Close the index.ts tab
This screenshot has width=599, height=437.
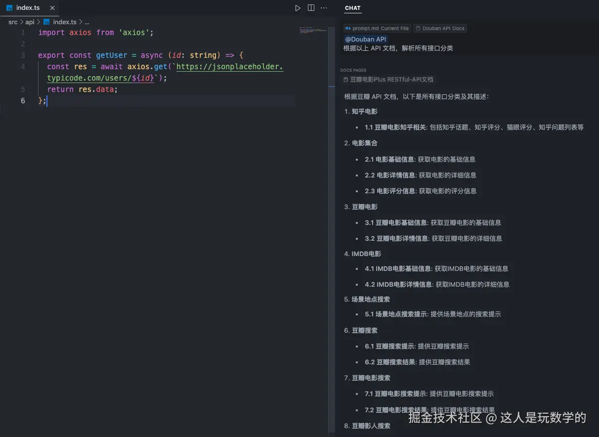(52, 8)
